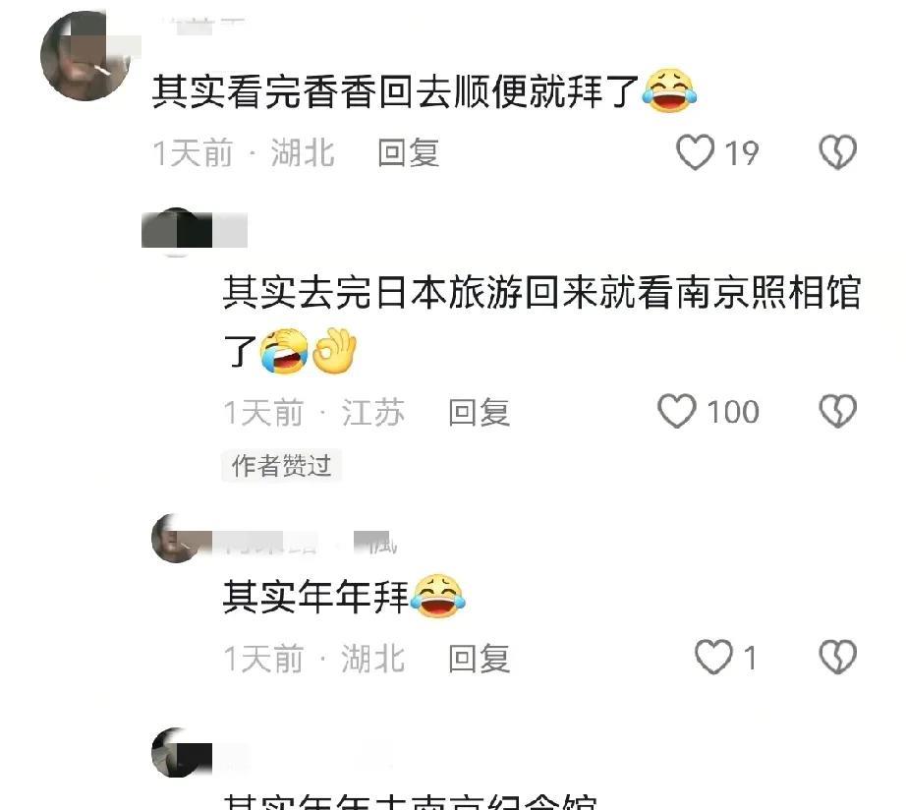Like the comment with 19 likes

(695, 152)
